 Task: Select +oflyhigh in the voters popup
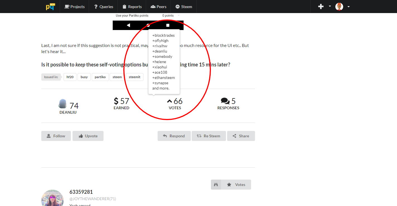click(x=160, y=41)
